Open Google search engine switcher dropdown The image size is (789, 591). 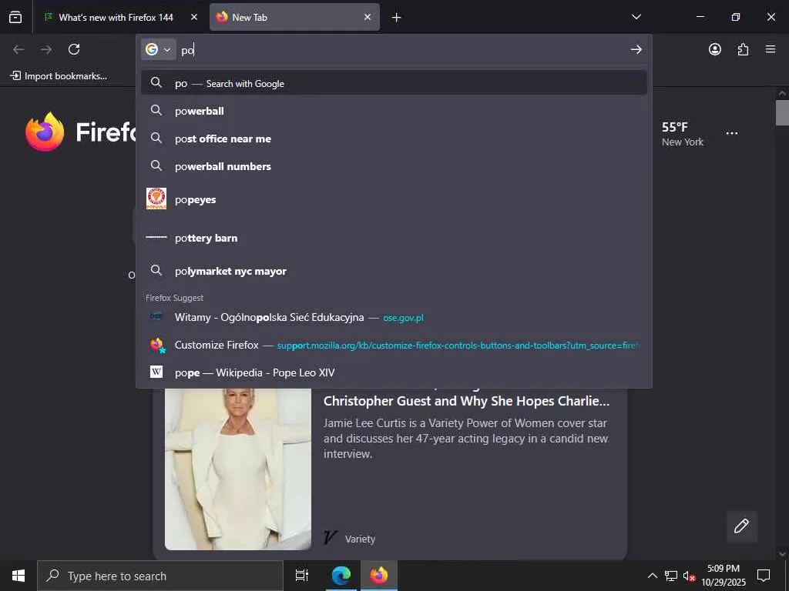pos(158,49)
